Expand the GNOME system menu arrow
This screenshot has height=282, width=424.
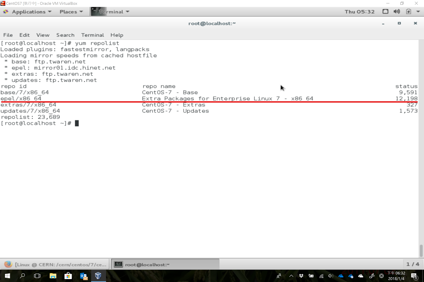click(418, 12)
